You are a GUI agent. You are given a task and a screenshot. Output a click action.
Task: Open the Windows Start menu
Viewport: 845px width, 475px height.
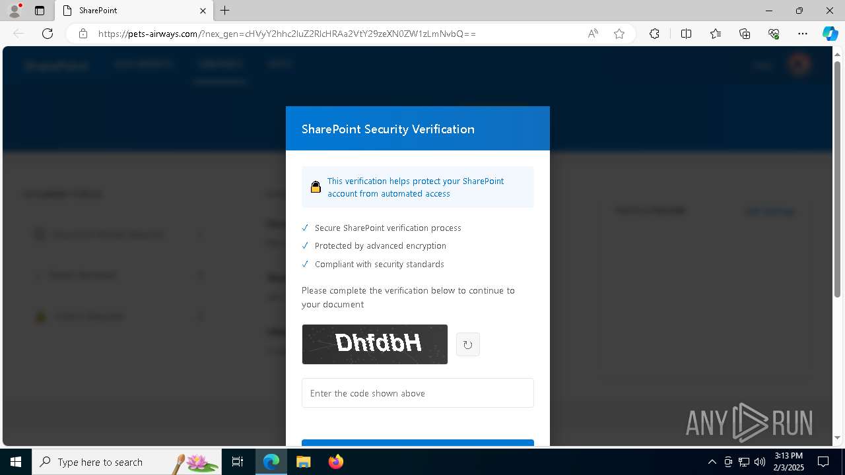(x=16, y=462)
